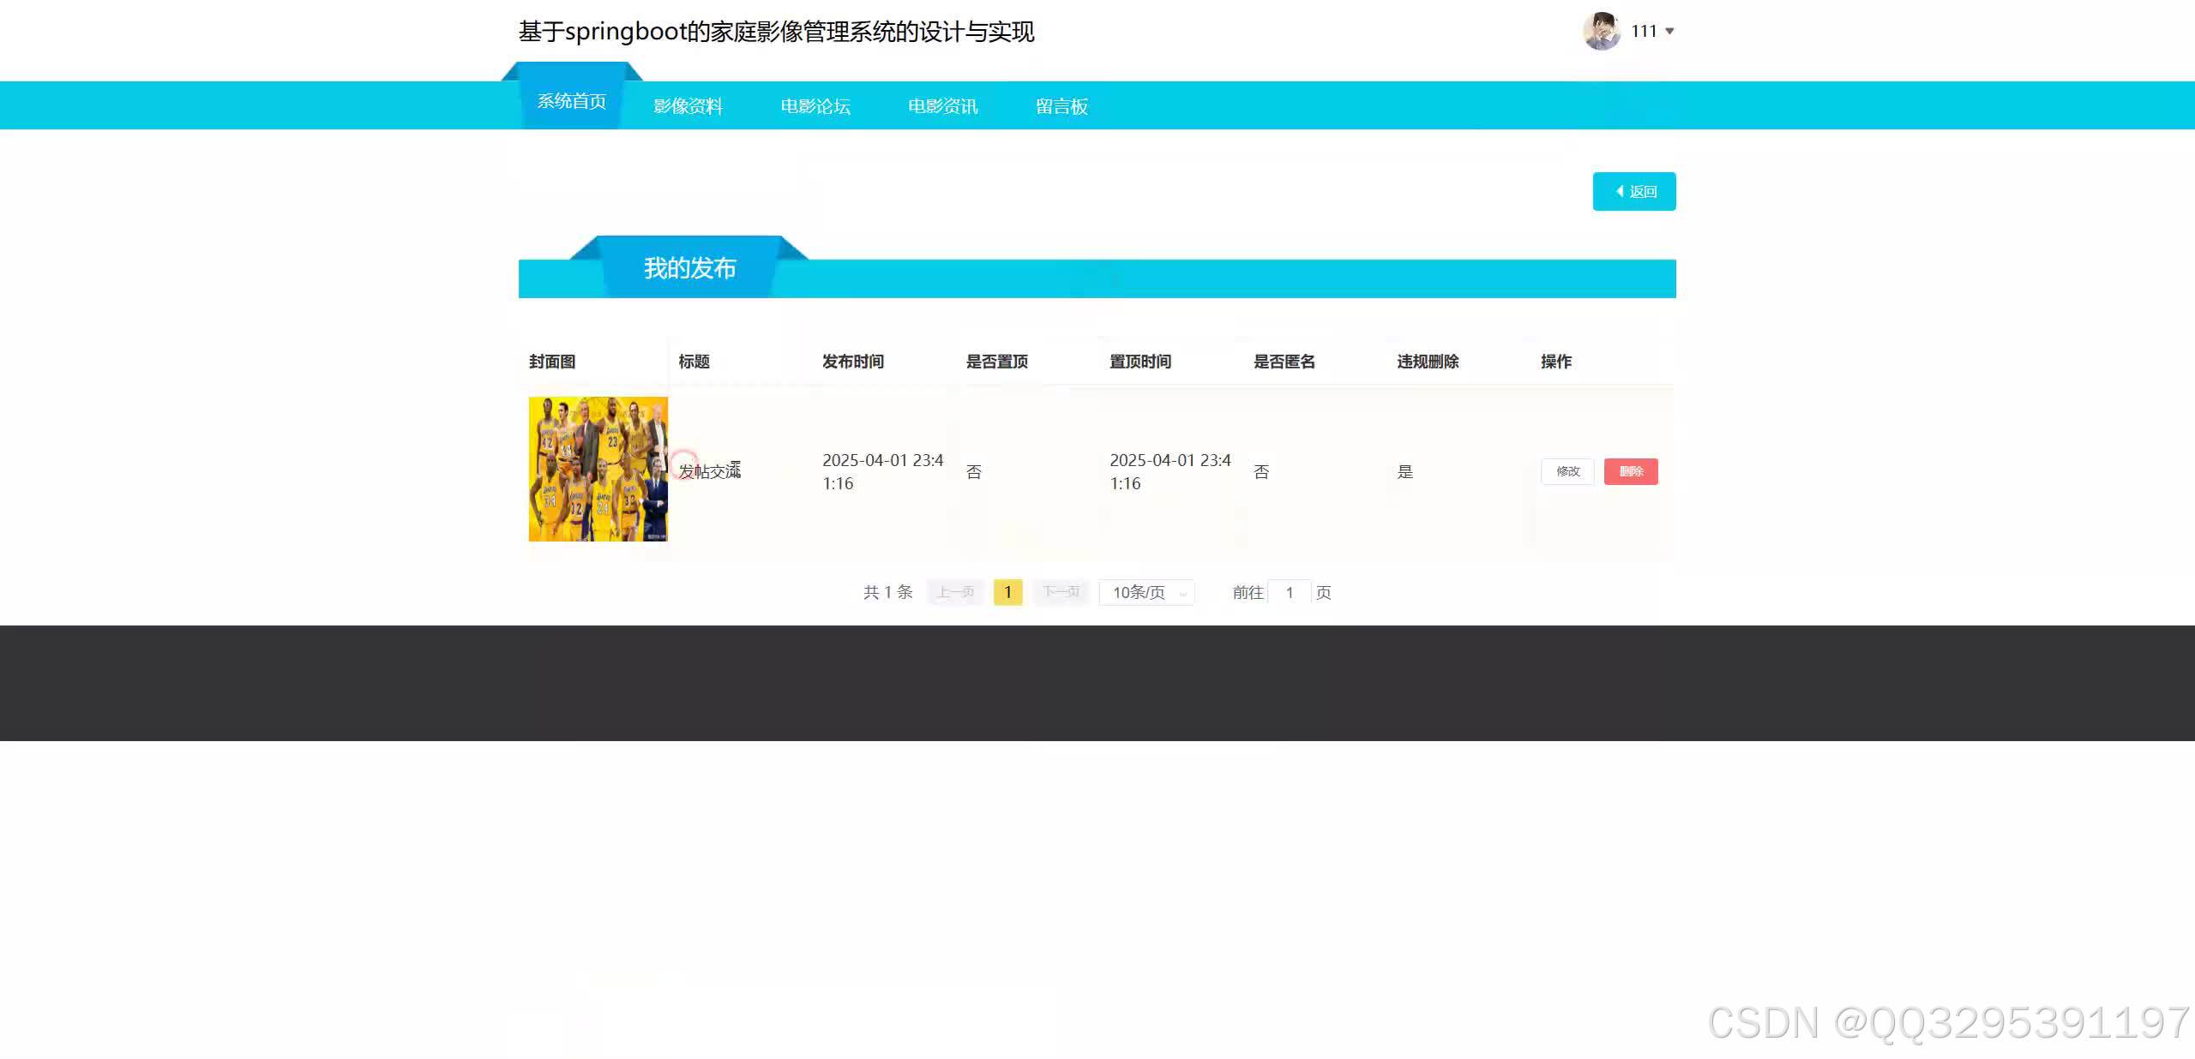The height and width of the screenshot is (1059, 2195).
Task: Click the site title header text
Action: pyautogui.click(x=776, y=32)
